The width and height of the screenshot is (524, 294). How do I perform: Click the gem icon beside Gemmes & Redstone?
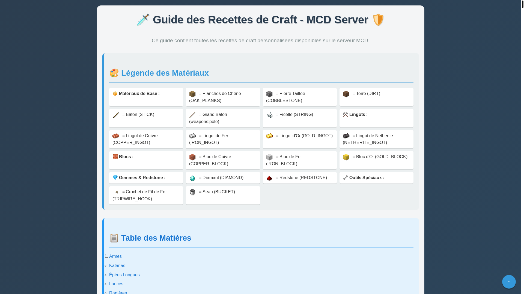(x=115, y=178)
